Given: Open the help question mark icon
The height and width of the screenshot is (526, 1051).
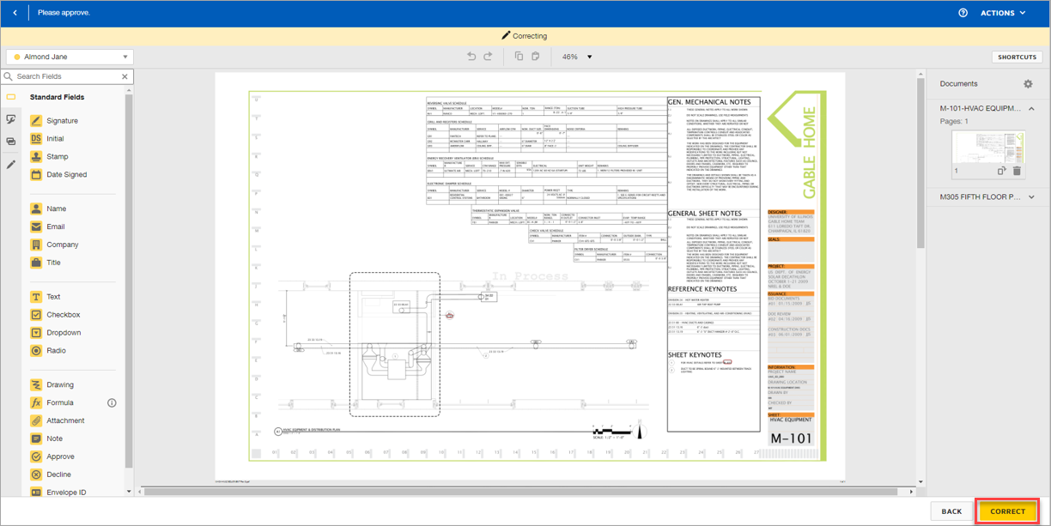Looking at the screenshot, I should click(963, 13).
